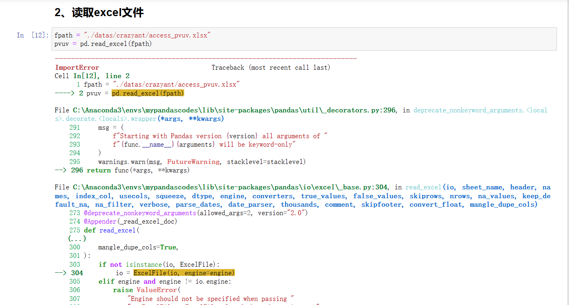Click line number 296 in the traceback
The height and width of the screenshot is (305, 569).
point(77,170)
